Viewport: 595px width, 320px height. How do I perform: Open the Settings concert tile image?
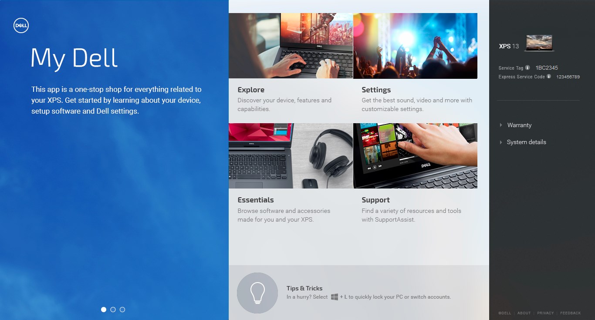pos(415,46)
